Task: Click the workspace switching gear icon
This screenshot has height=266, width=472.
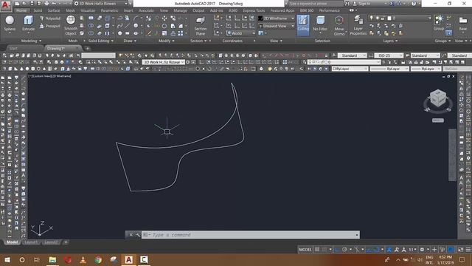Action: (422, 250)
